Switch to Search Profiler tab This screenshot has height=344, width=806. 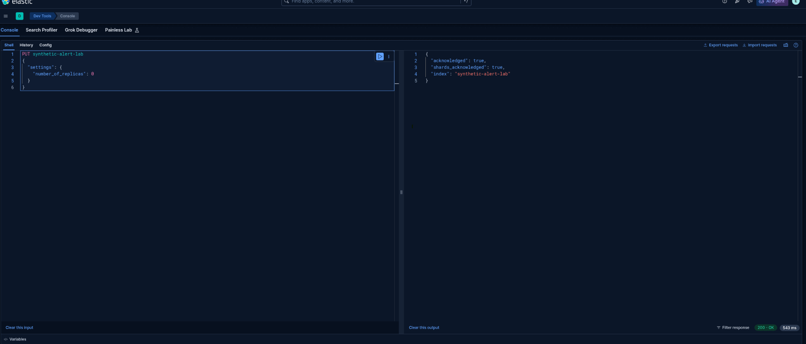click(41, 30)
